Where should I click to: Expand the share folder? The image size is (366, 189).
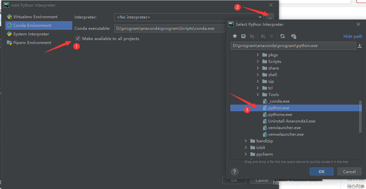pyautogui.click(x=258, y=68)
